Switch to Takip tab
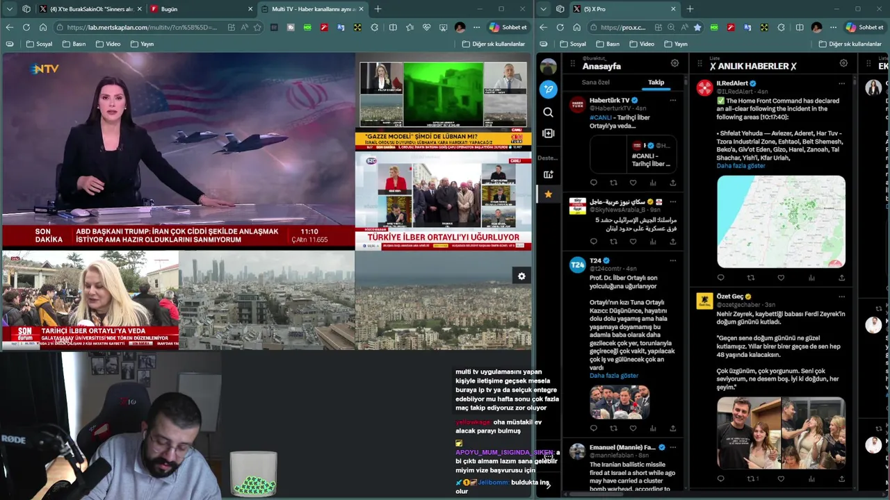Screen dimensions: 890x500 (x=656, y=82)
